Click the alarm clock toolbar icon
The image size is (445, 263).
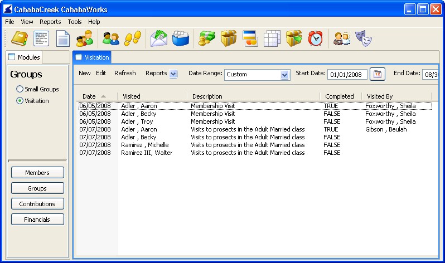(x=316, y=38)
